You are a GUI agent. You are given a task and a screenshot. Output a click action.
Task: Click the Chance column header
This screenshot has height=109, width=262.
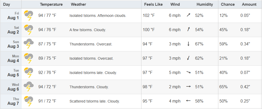[x=228, y=4]
